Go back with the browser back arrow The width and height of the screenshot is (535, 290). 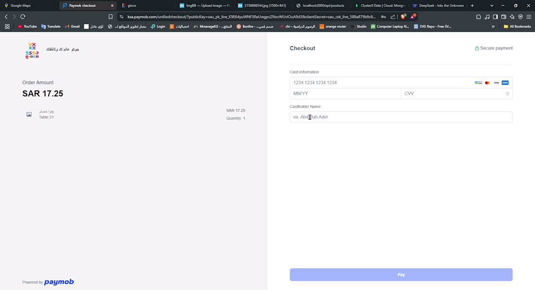tap(6, 17)
